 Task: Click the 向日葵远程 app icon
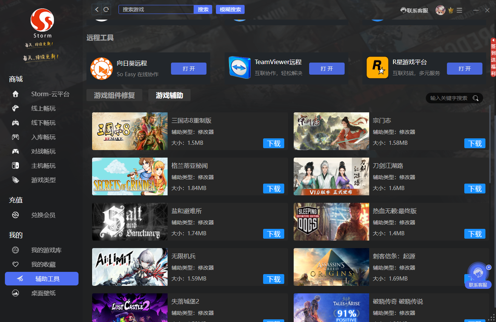(x=102, y=69)
